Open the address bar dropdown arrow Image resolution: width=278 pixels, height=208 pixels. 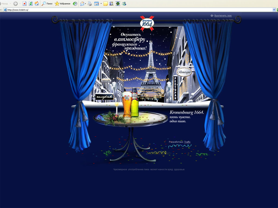tap(274, 10)
